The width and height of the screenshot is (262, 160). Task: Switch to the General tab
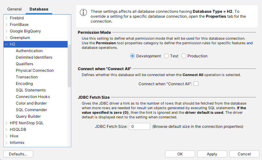14,9
